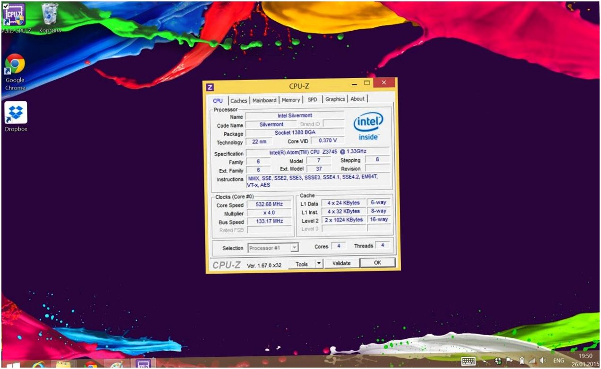Open the Dropbox desktop shortcut
Screen dimensions: 601x369
point(16,116)
